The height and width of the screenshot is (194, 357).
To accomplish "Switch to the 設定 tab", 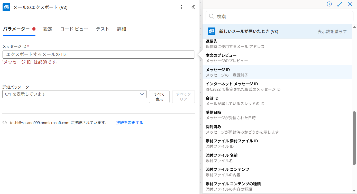I will click(48, 29).
